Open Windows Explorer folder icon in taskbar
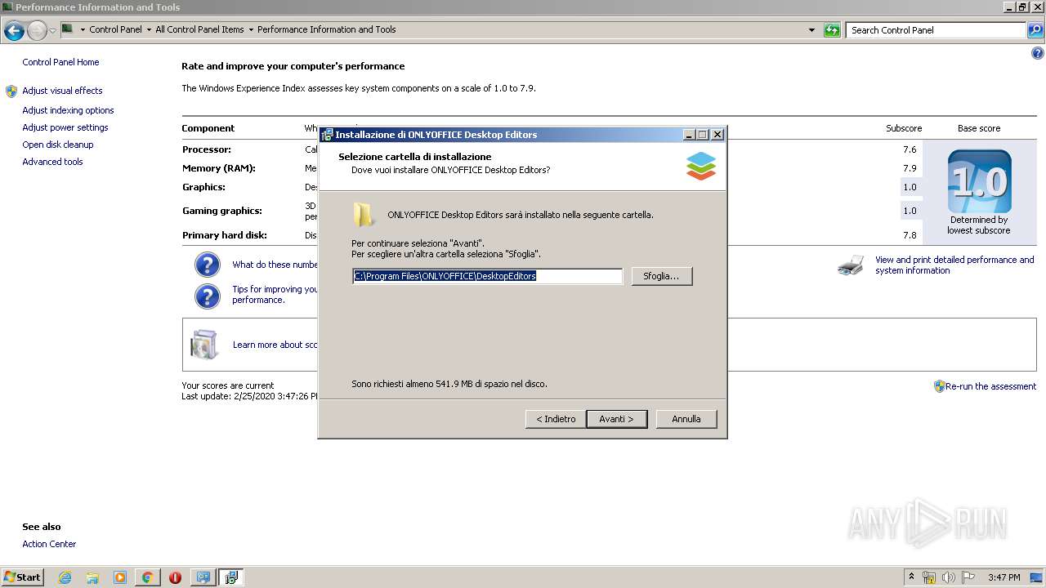This screenshot has height=588, width=1046. pyautogui.click(x=92, y=577)
